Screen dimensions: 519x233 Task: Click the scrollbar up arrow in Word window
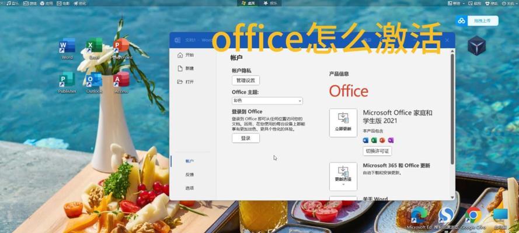click(x=452, y=51)
